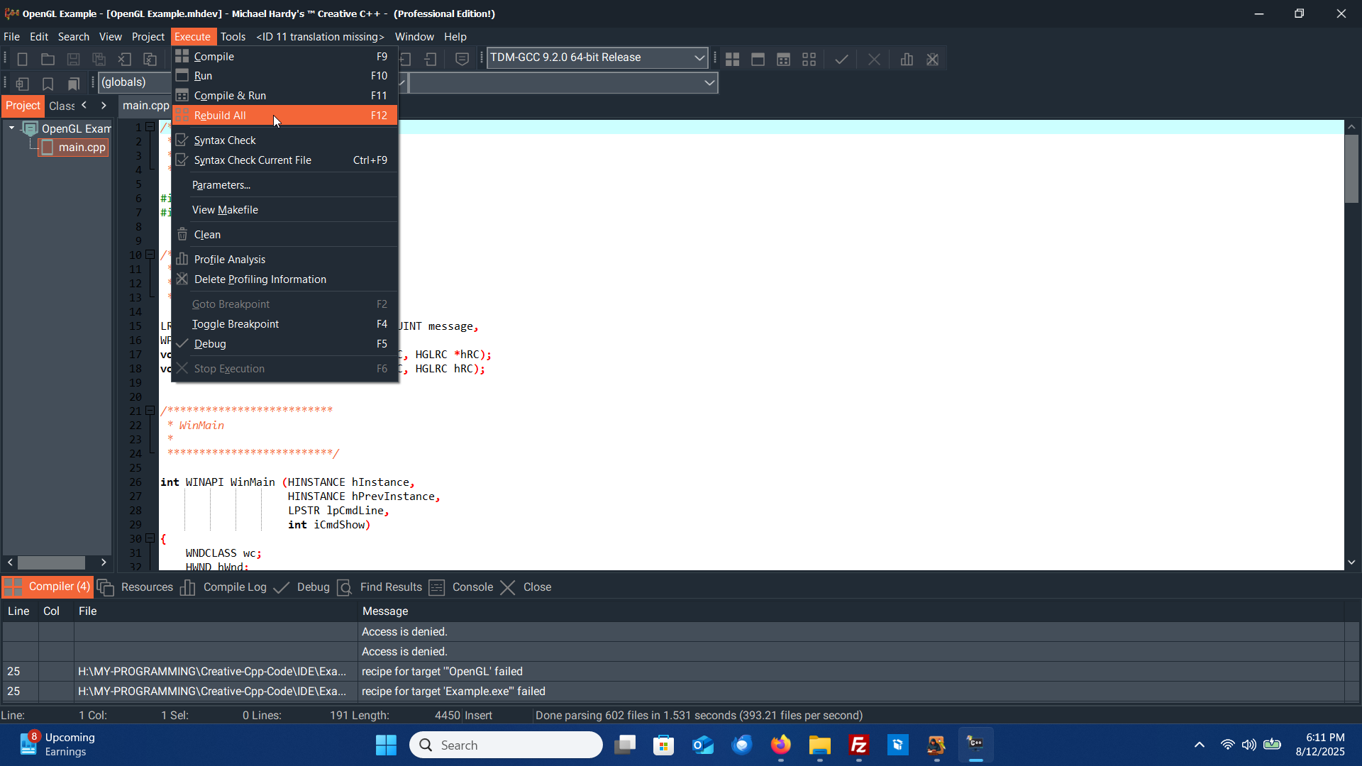
Task: Choose Syntax Check Current File menu entry
Action: click(253, 160)
